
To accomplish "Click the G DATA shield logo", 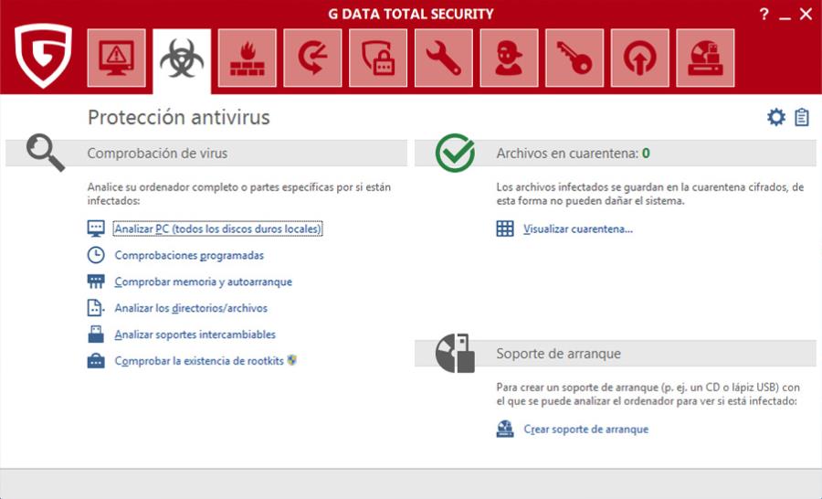I will [43, 56].
